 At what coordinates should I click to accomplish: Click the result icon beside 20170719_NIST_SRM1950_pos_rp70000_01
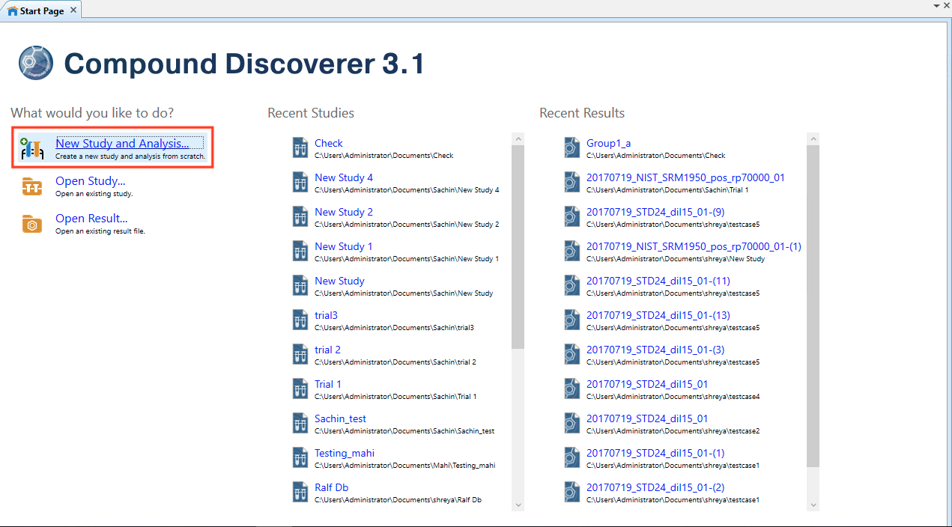[x=571, y=182]
